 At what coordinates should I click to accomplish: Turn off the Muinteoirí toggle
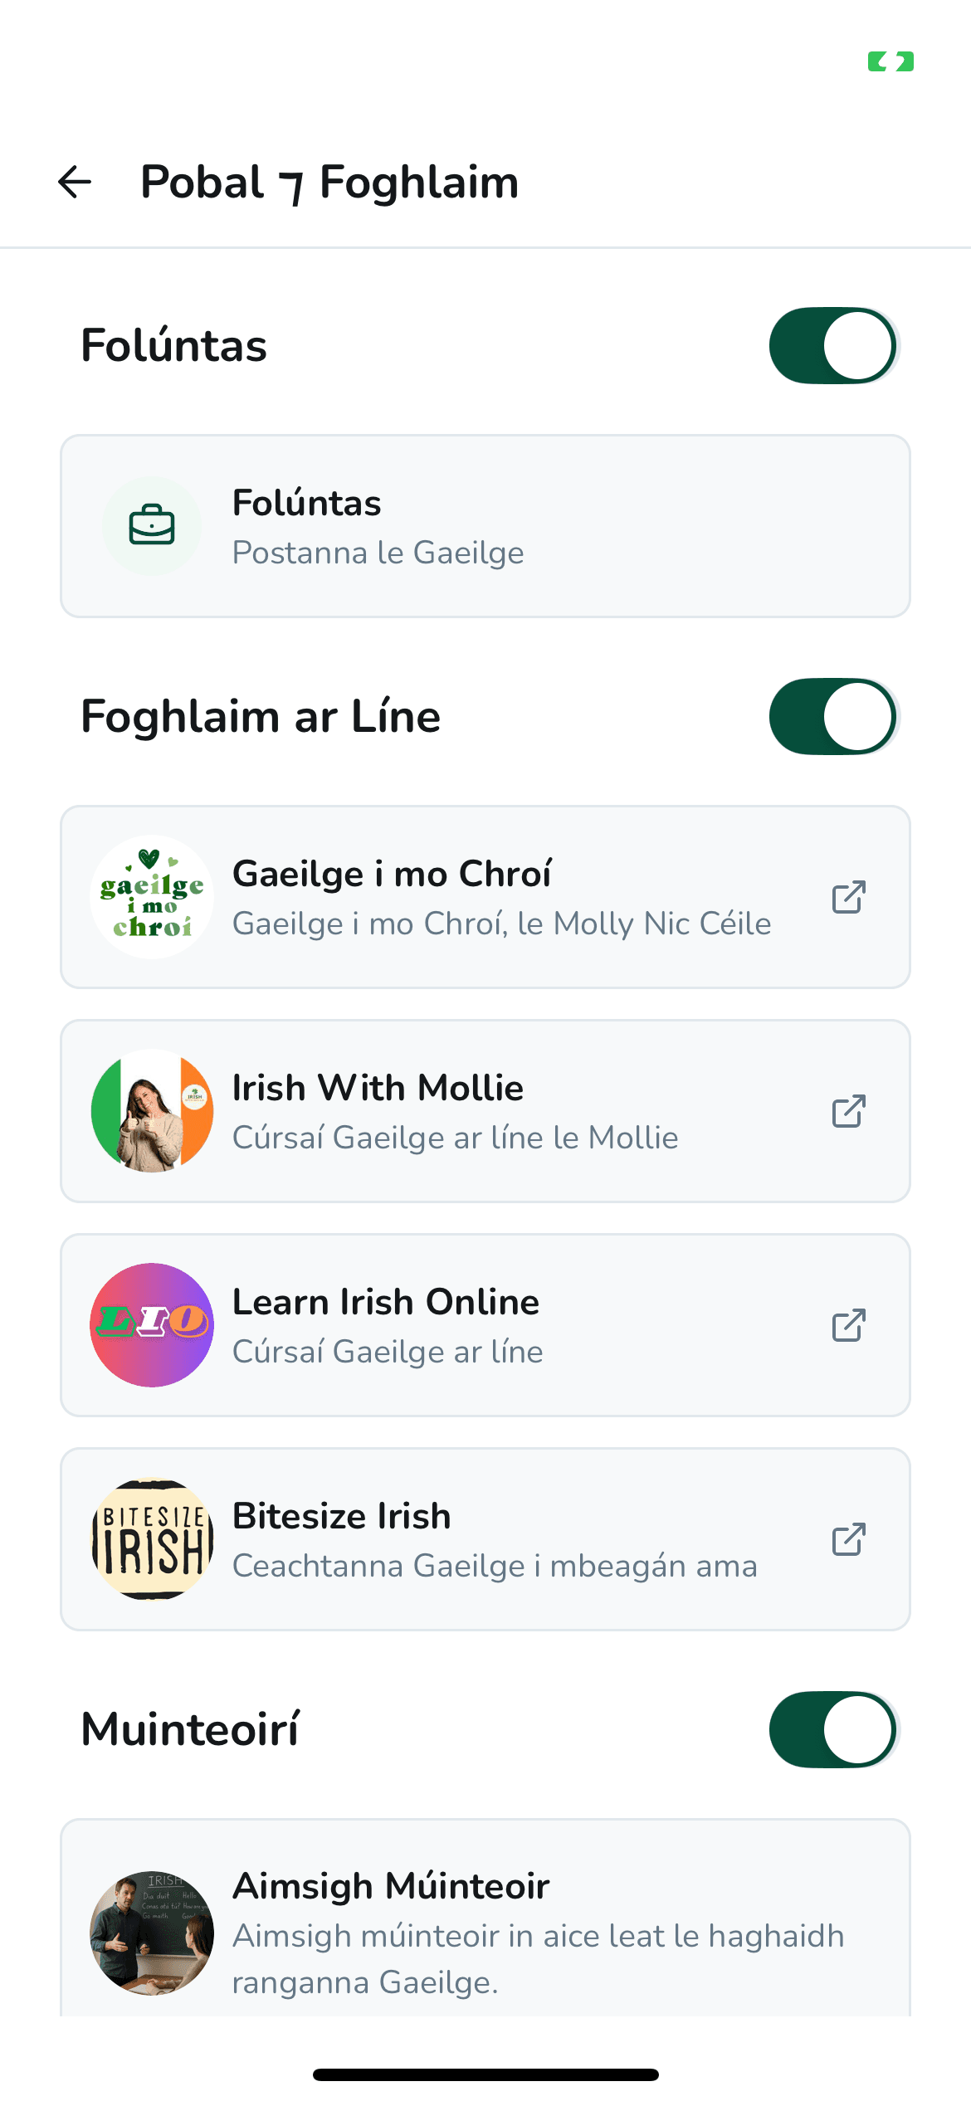pyautogui.click(x=833, y=1729)
